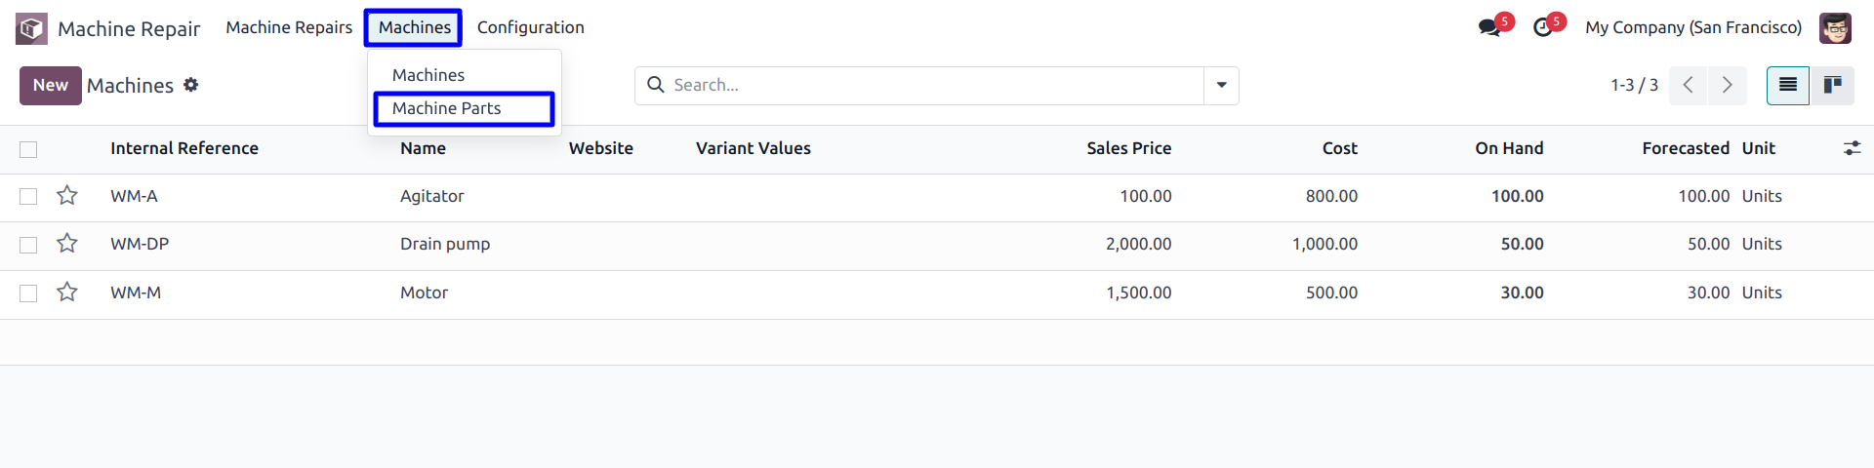This screenshot has width=1874, height=468.
Task: Open user avatar menu
Action: point(1835,28)
